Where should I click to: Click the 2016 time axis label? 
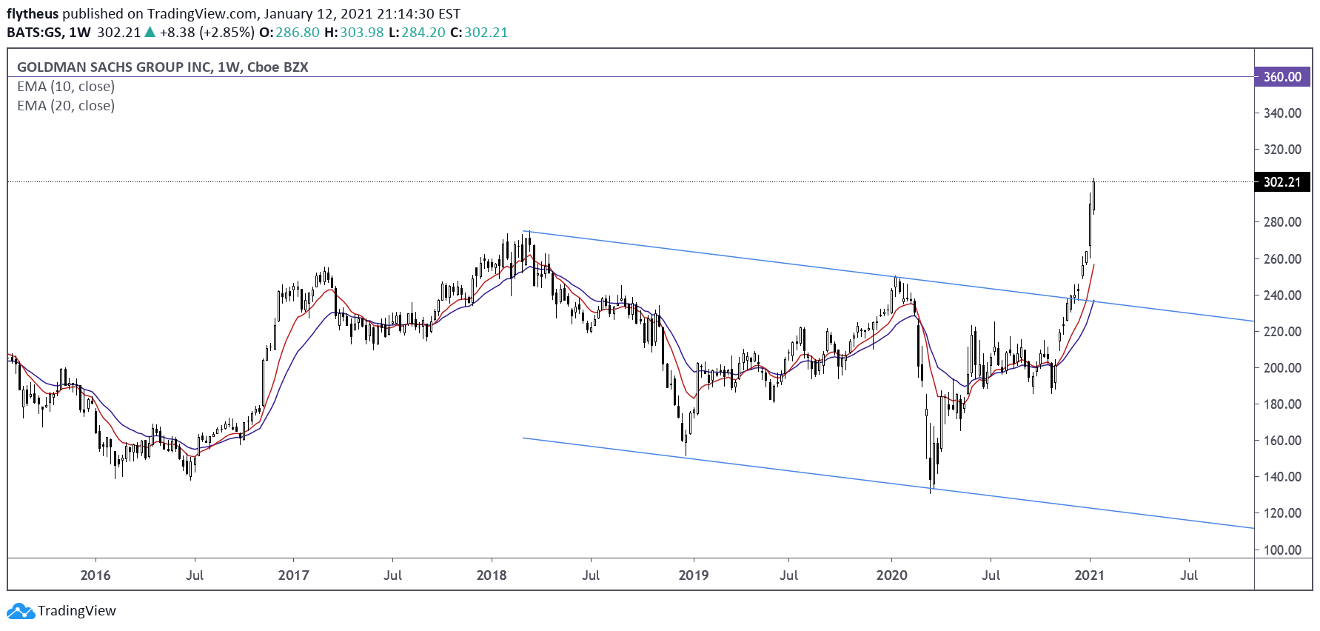click(96, 575)
